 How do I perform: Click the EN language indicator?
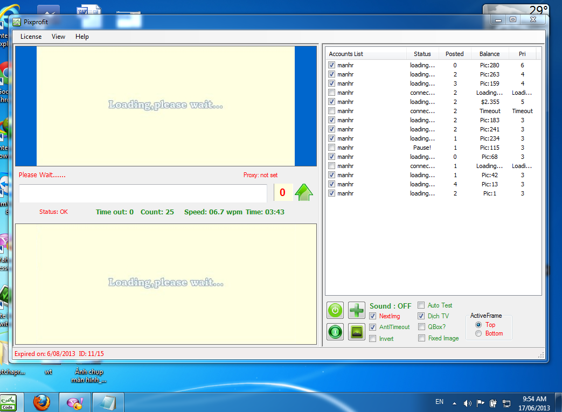click(440, 402)
